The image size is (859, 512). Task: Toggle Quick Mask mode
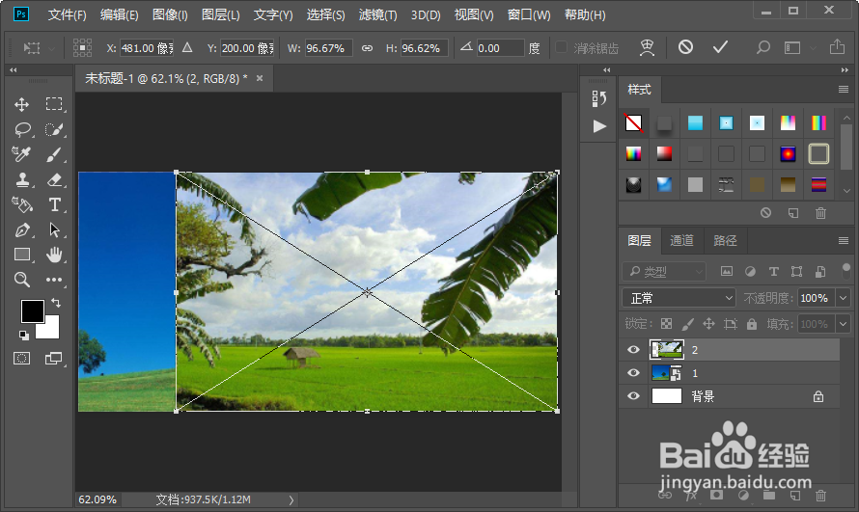[x=22, y=359]
